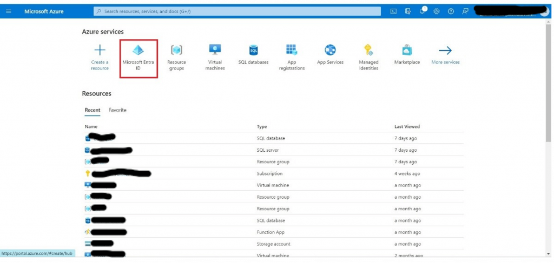Click the More services arrow
The width and height of the screenshot is (554, 263).
pos(445,50)
